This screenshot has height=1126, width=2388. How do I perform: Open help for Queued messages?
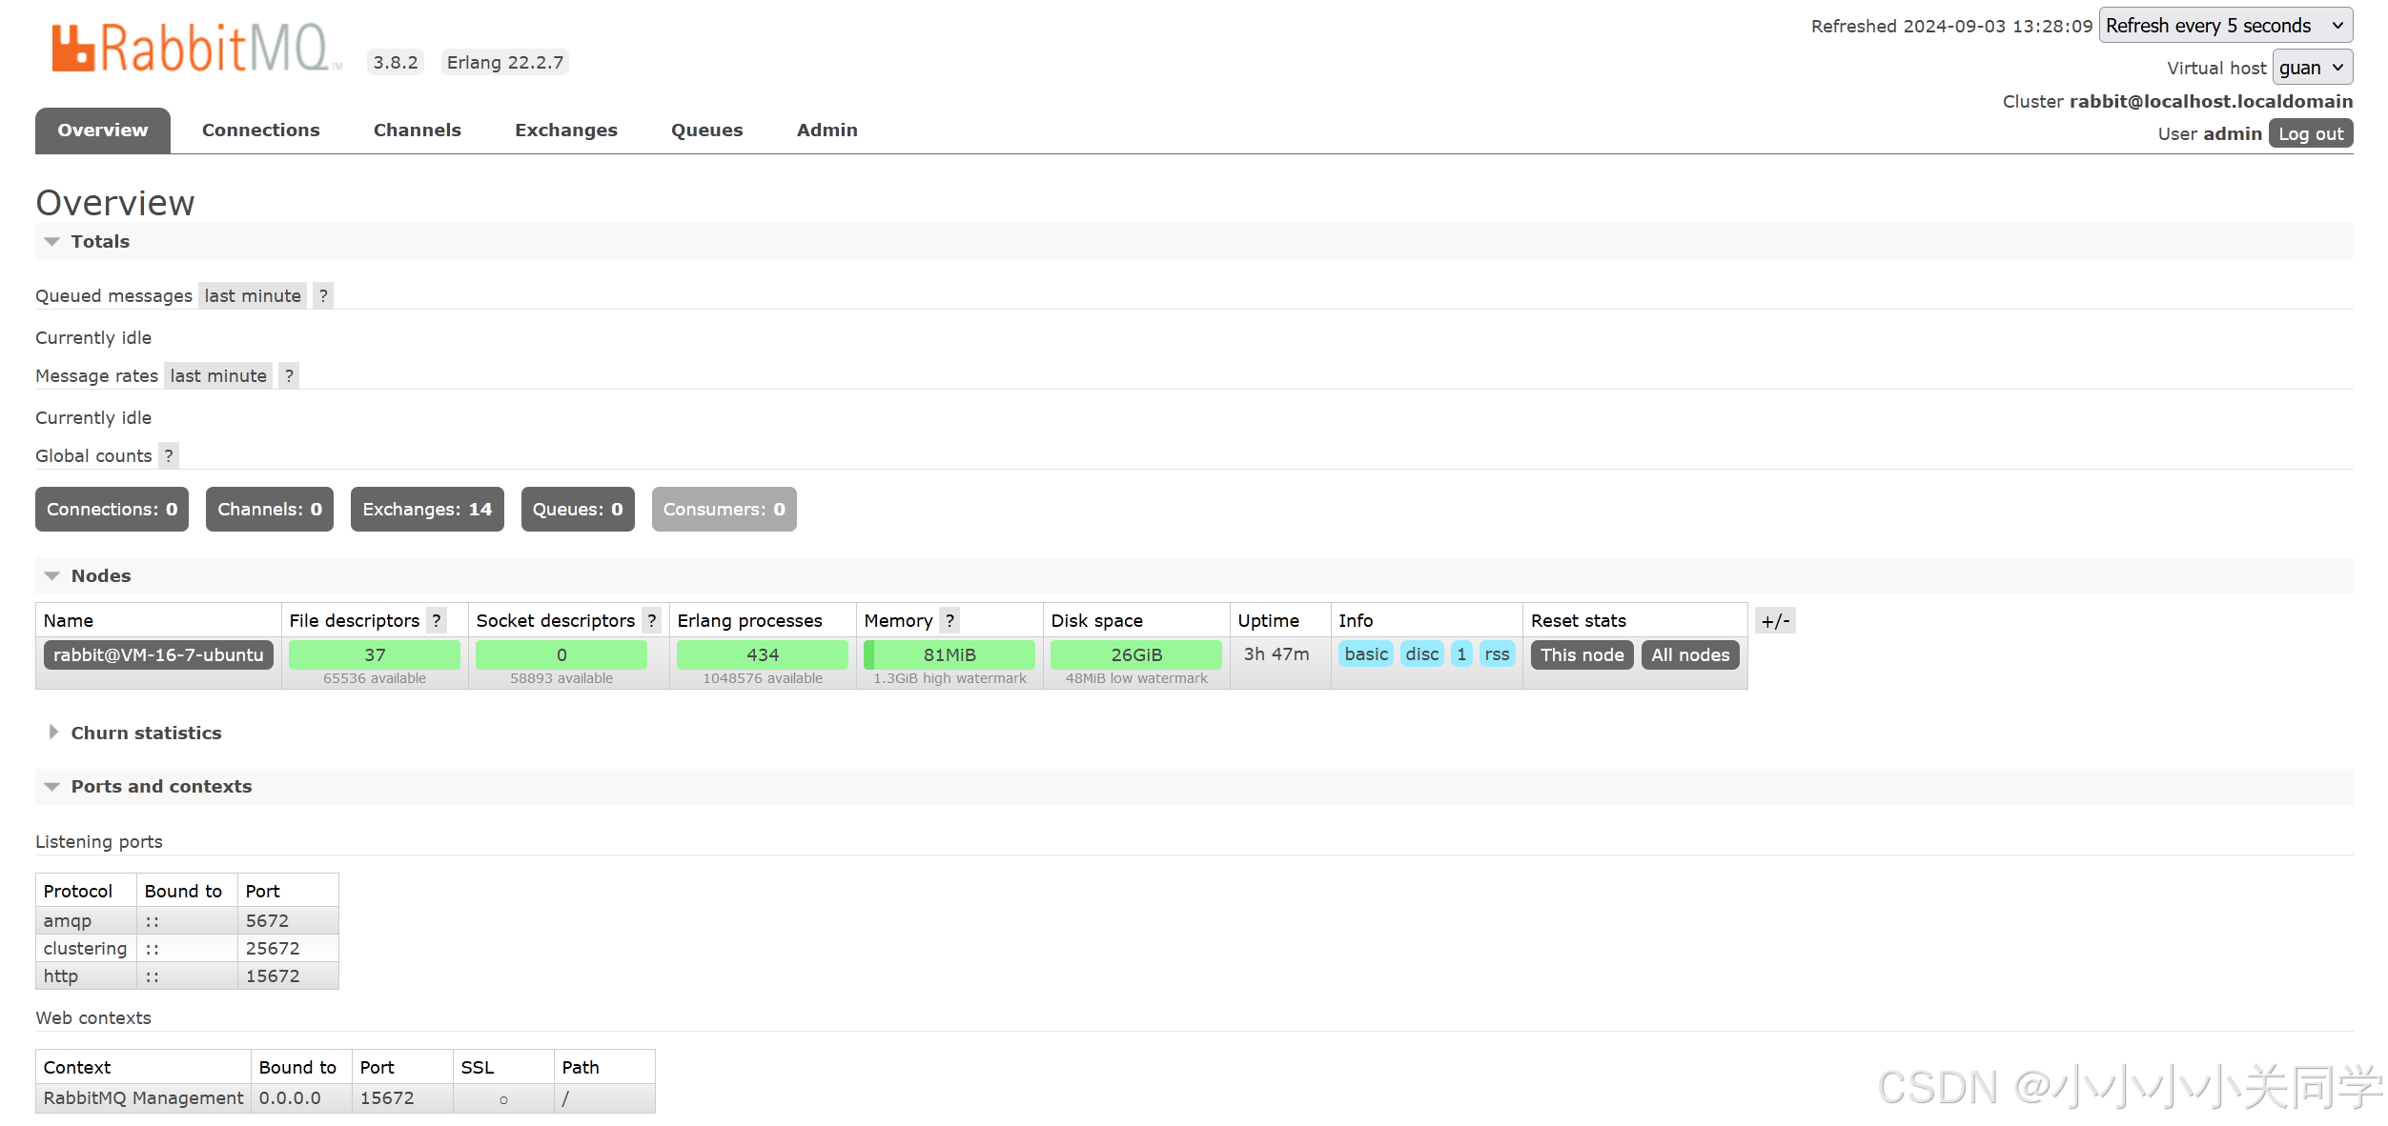pyautogui.click(x=323, y=296)
